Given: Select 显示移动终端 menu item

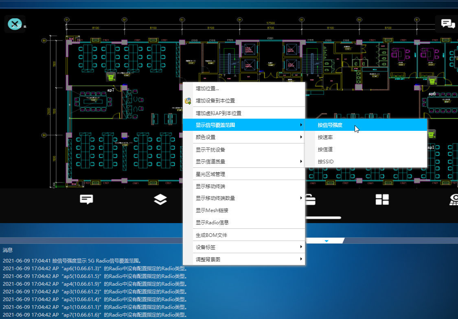Looking at the screenshot, I should 244,187.
